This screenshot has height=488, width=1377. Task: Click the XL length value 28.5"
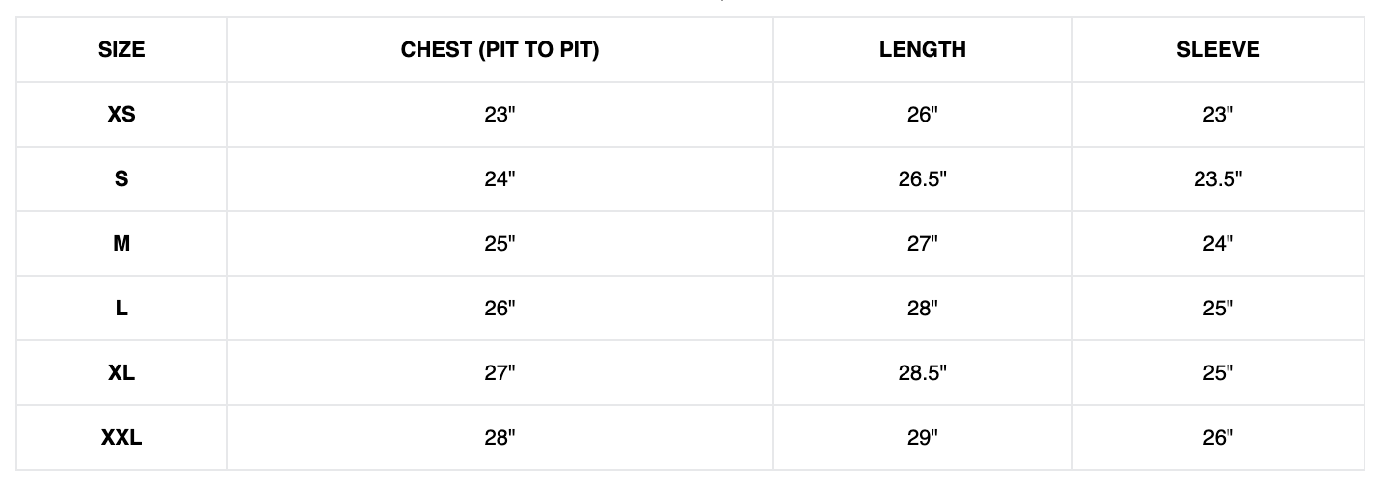point(922,373)
